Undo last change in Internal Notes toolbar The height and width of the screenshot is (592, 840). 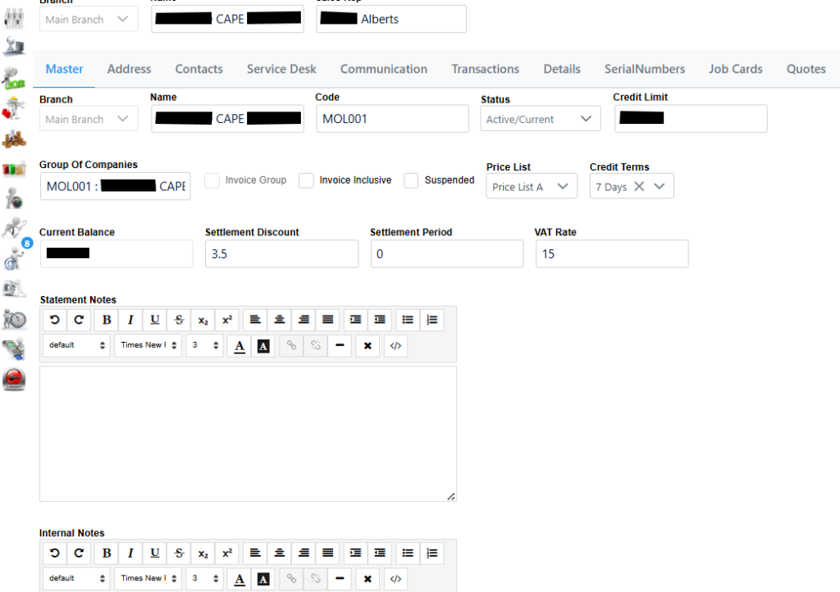tap(55, 553)
